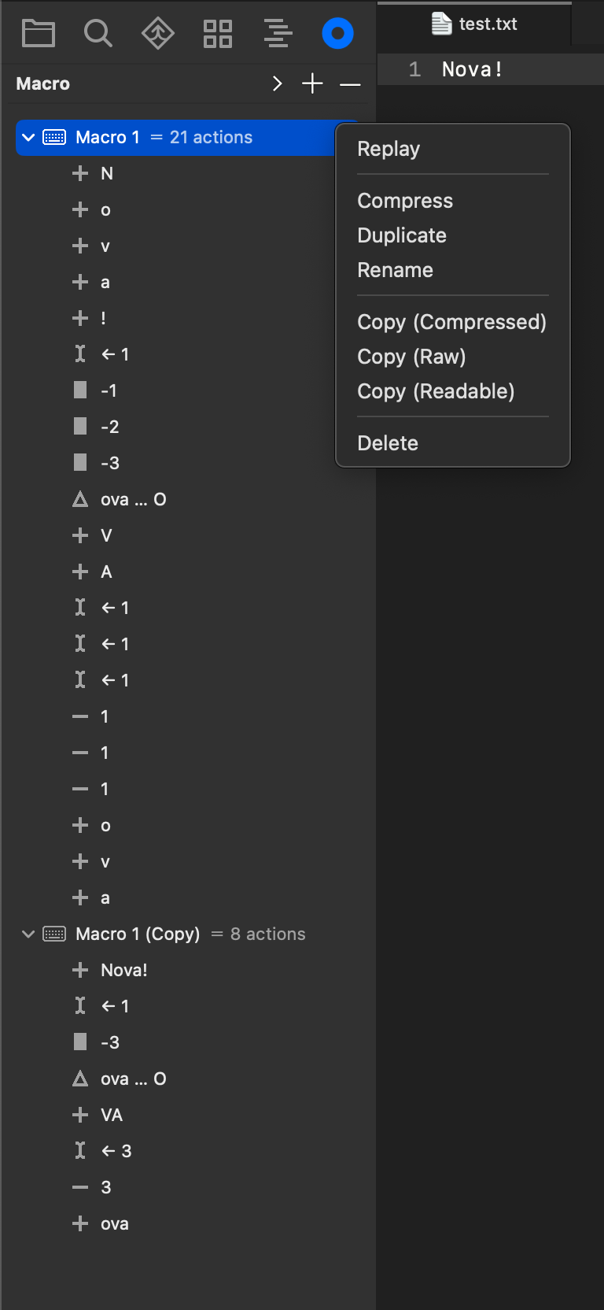Click the plus icon to add macro
The height and width of the screenshot is (1310, 604).
tap(312, 83)
